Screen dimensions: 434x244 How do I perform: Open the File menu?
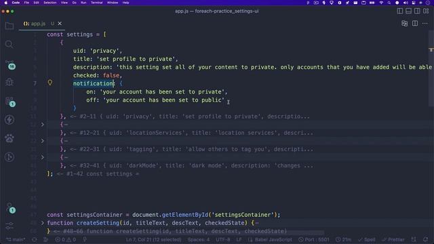tap(26, 3)
